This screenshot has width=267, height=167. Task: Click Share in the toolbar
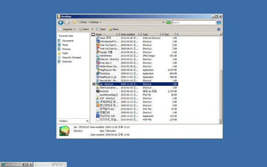[x=114, y=29]
